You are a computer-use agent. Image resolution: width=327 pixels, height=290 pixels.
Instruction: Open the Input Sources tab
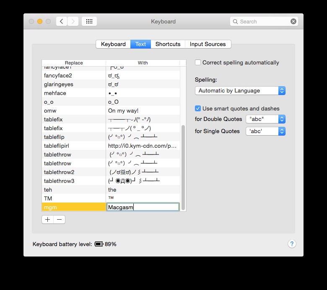[x=208, y=44]
